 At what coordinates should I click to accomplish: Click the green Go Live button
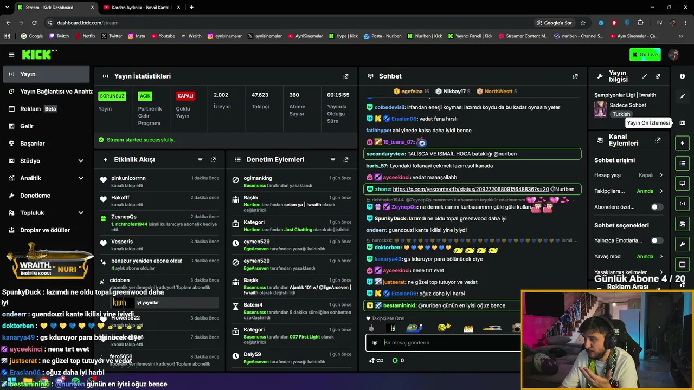point(645,54)
